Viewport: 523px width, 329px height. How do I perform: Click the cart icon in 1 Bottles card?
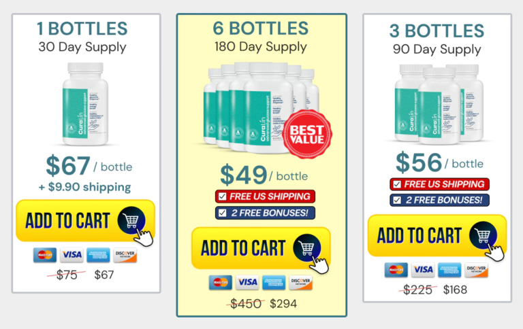(x=131, y=220)
